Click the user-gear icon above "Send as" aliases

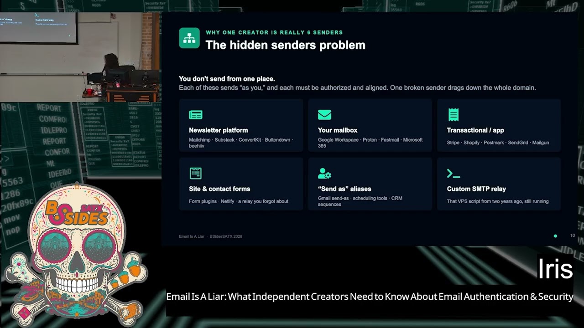pyautogui.click(x=324, y=173)
